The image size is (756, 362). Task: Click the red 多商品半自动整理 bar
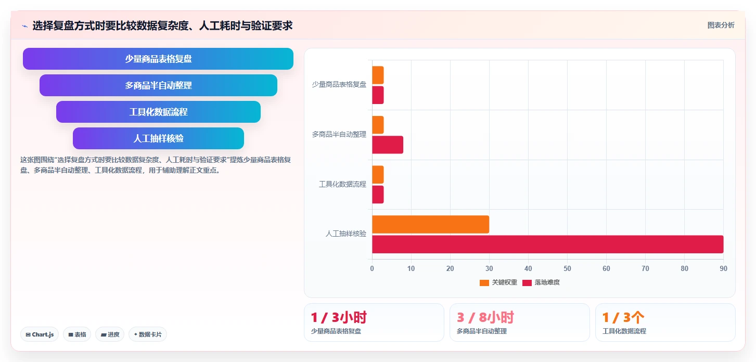tap(388, 145)
